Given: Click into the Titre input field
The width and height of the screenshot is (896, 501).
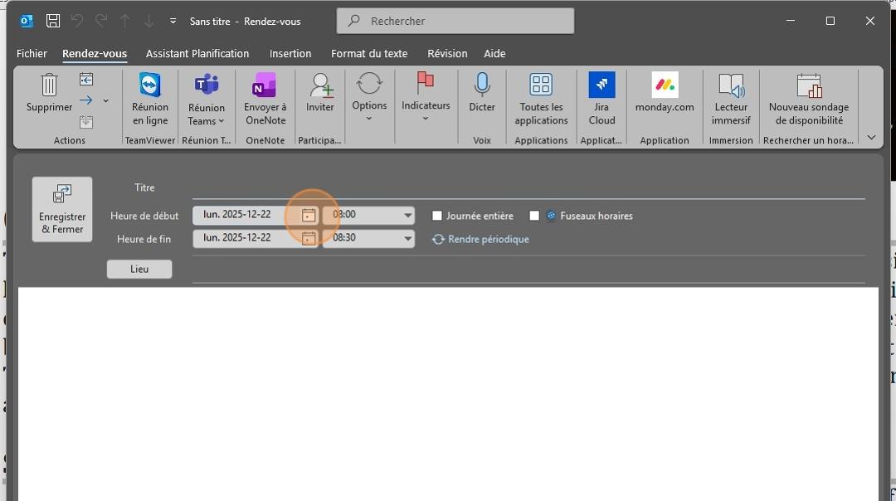Looking at the screenshot, I should click(x=528, y=188).
